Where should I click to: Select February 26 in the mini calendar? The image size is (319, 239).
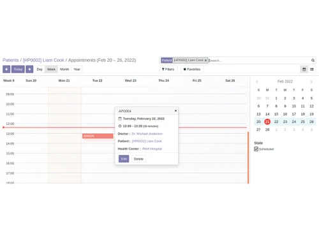click(x=311, y=122)
